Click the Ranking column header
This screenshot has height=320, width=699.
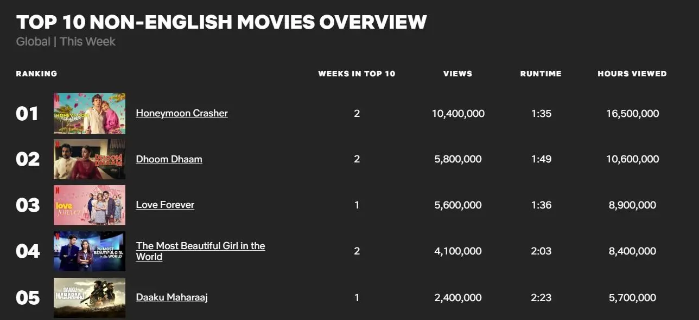click(x=36, y=74)
